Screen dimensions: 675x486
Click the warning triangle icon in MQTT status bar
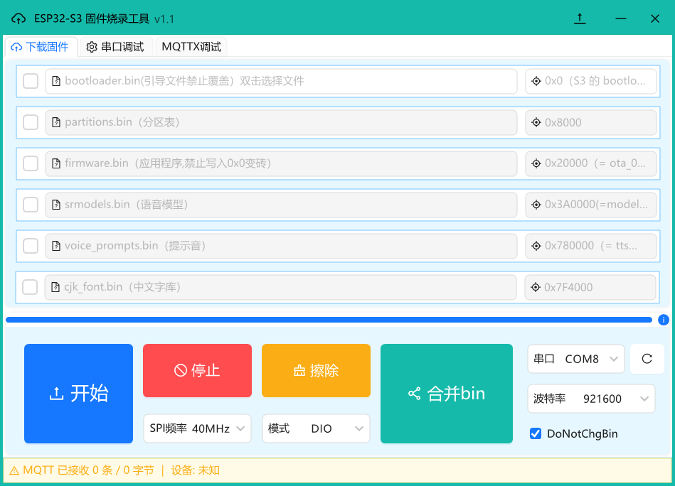pos(14,470)
